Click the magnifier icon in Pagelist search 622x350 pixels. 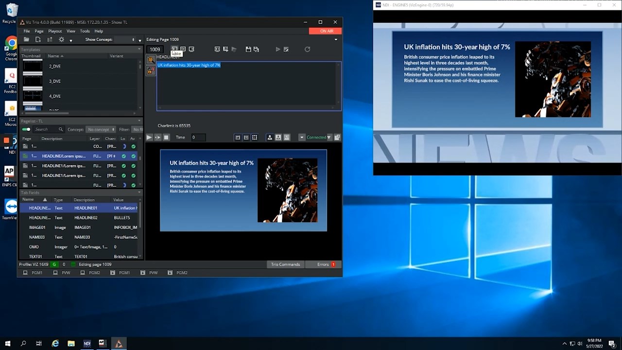(61, 129)
